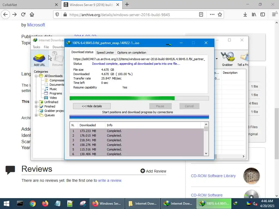Screen dimensions: 279x209
Task: Click the green download progress bar
Action: (x=139, y=98)
